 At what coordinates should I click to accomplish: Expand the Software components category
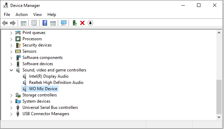point(11,58)
